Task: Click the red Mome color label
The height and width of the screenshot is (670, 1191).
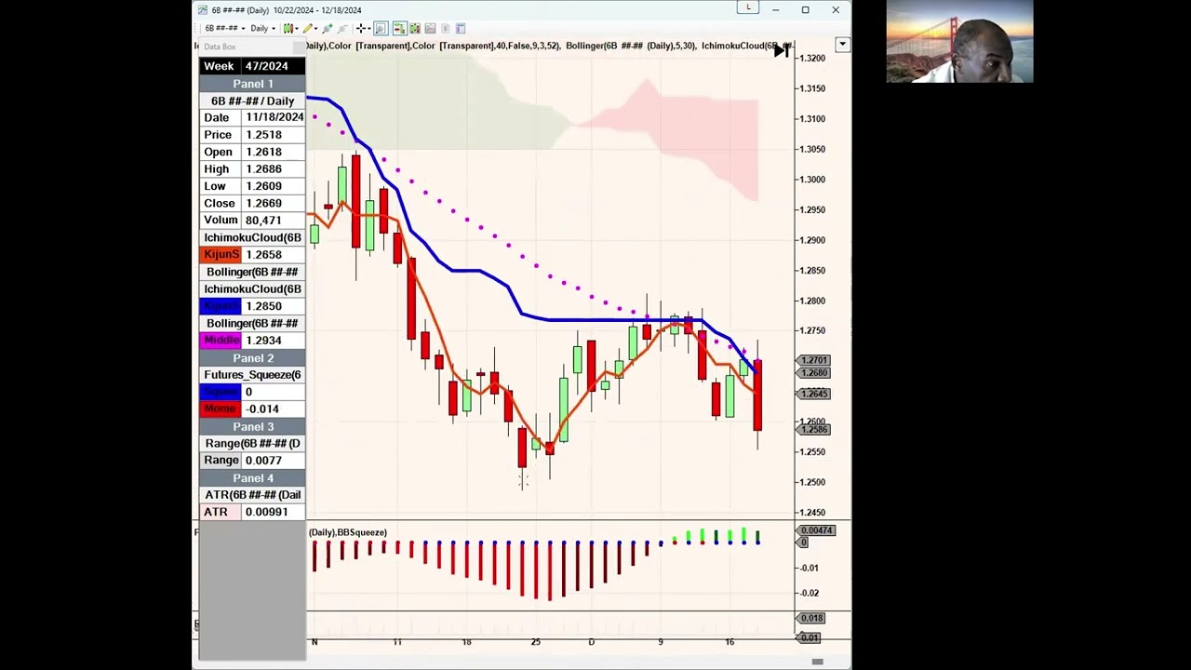Action: [x=221, y=409]
